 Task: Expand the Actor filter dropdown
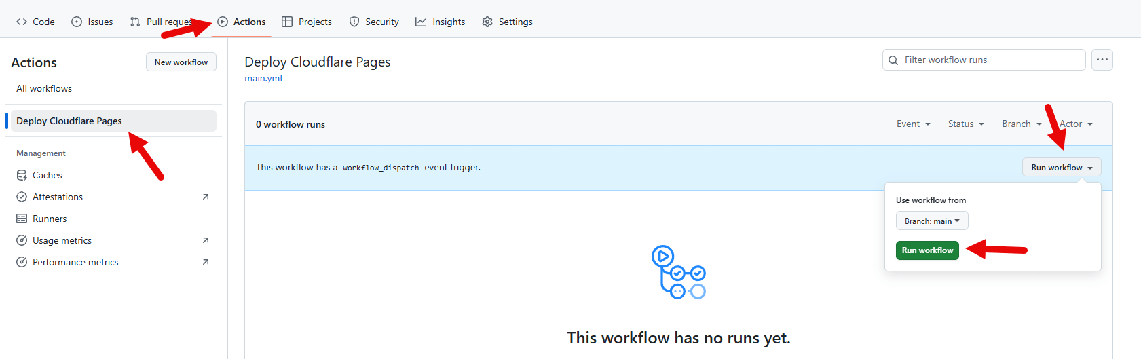pos(1077,124)
